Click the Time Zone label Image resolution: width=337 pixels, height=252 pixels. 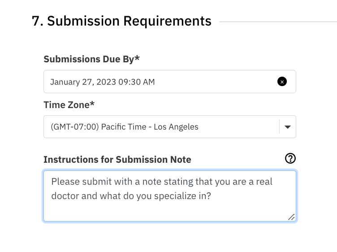69,105
